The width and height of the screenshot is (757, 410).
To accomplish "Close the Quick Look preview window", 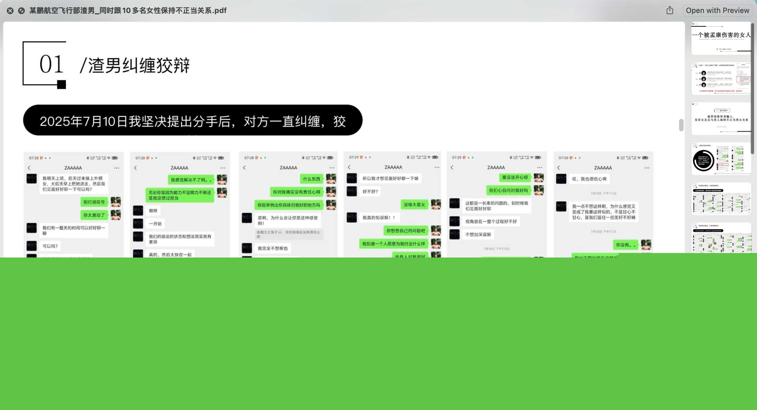I will pos(10,11).
